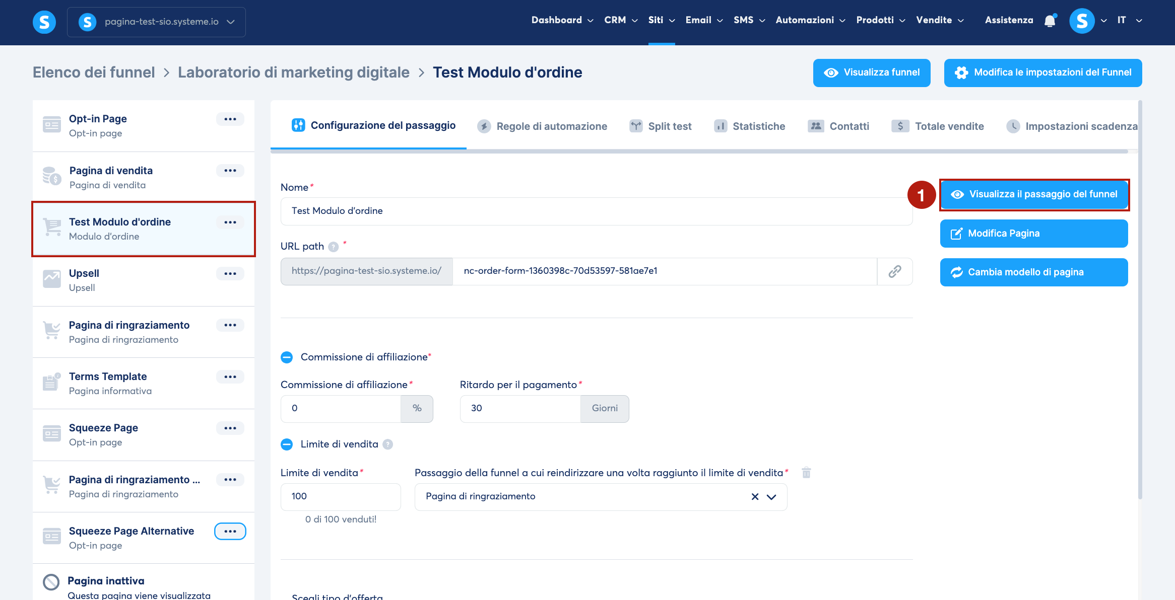Expand the Siti menu
Viewport: 1175px width, 600px height.
(x=662, y=20)
